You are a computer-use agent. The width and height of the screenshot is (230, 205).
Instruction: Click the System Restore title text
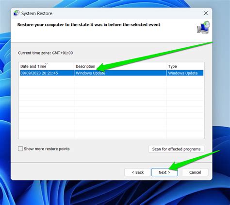tap(37, 14)
